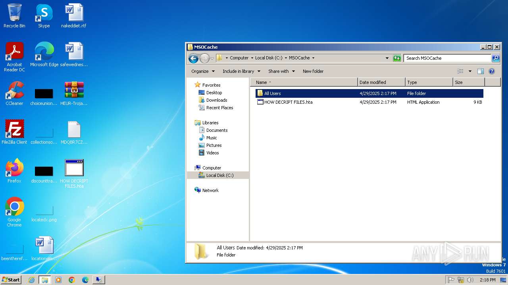Open the Recycle Bin desktop icon

pos(14,16)
